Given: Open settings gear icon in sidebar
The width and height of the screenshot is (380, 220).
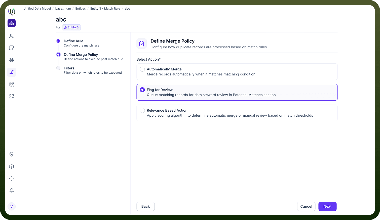Looking at the screenshot, I should click(x=12, y=179).
